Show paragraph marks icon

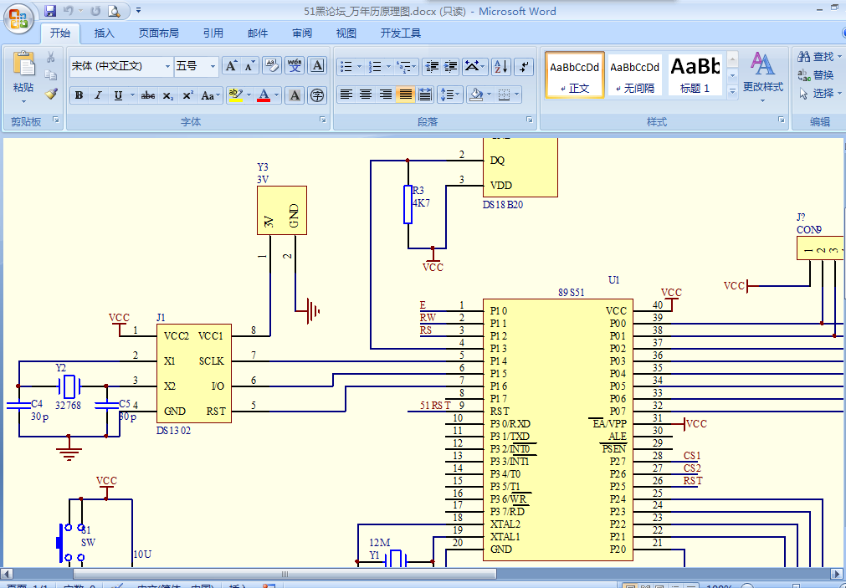point(524,66)
